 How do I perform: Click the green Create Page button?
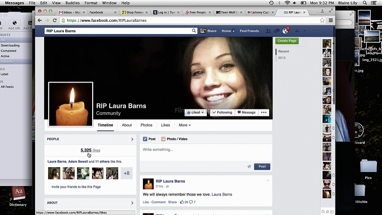coord(287,41)
